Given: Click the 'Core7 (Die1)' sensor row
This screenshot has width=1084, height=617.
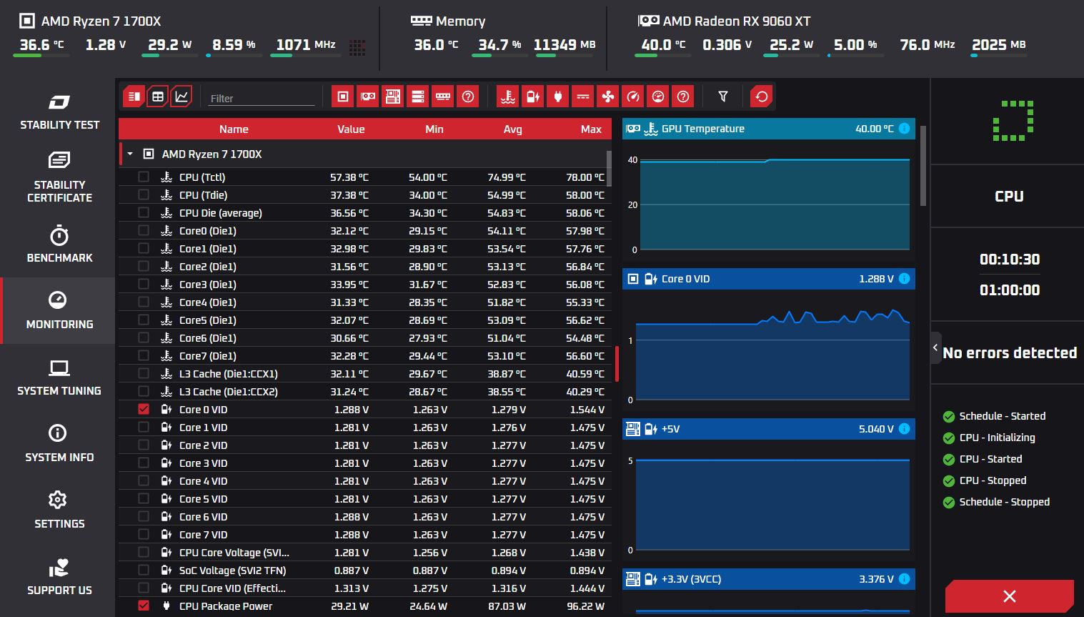Looking at the screenshot, I should (365, 355).
